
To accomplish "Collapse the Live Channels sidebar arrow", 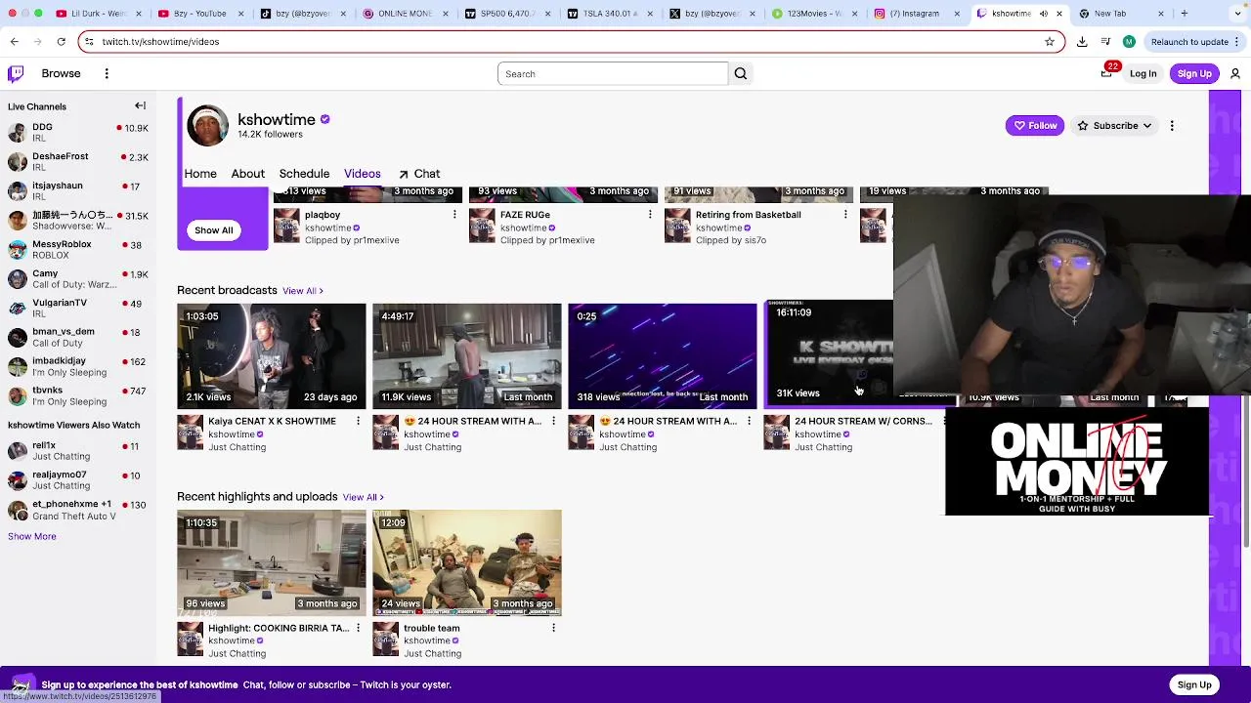I will click(x=140, y=105).
